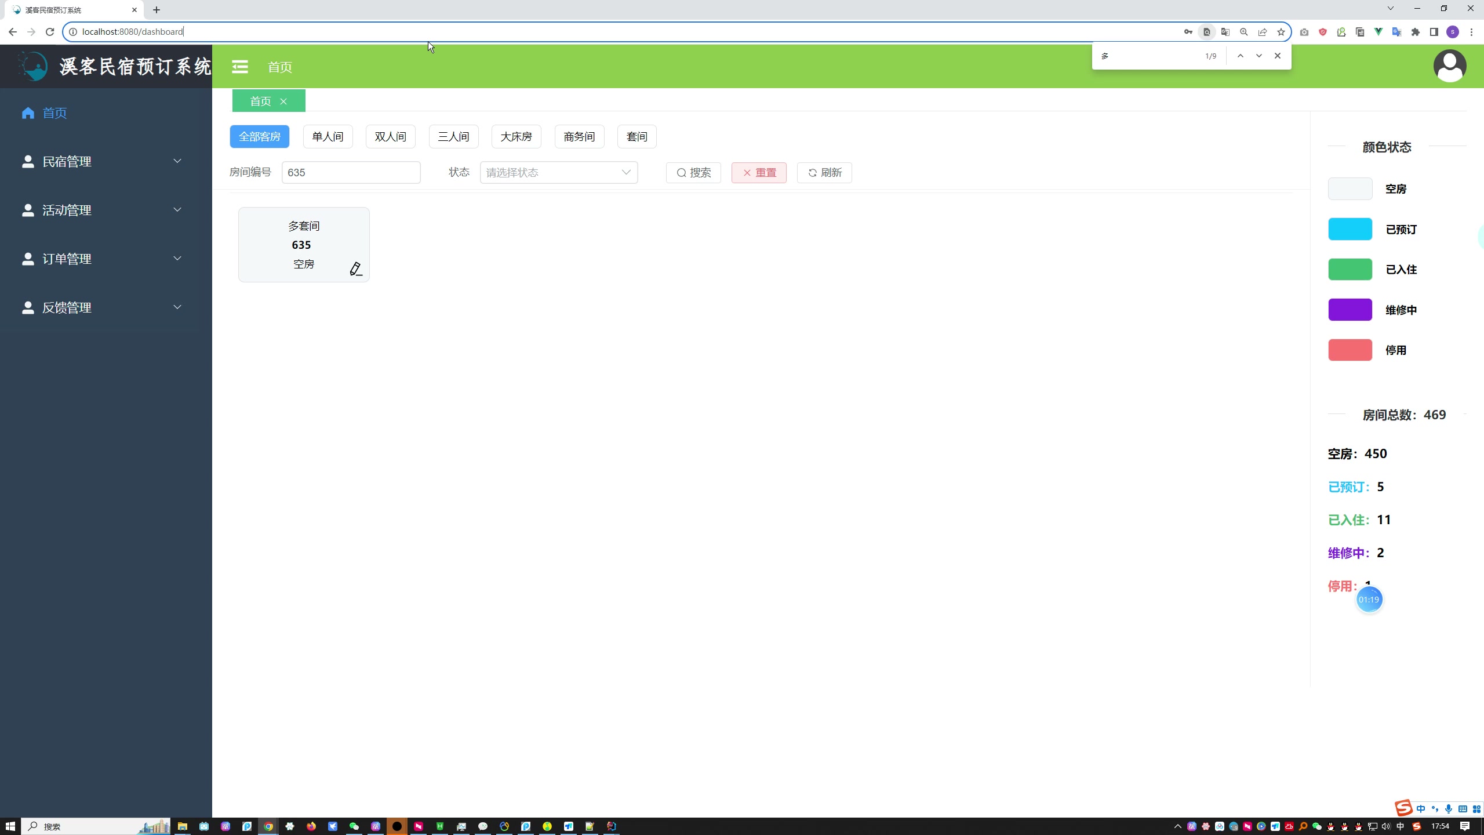Click the share page icon
Image resolution: width=1484 pixels, height=835 pixels.
tap(1262, 32)
